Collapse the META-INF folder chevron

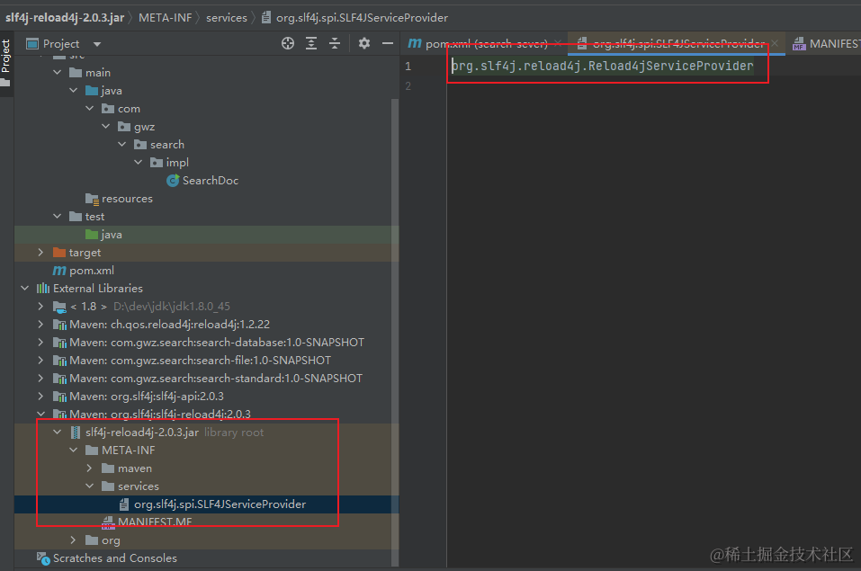click(x=73, y=450)
